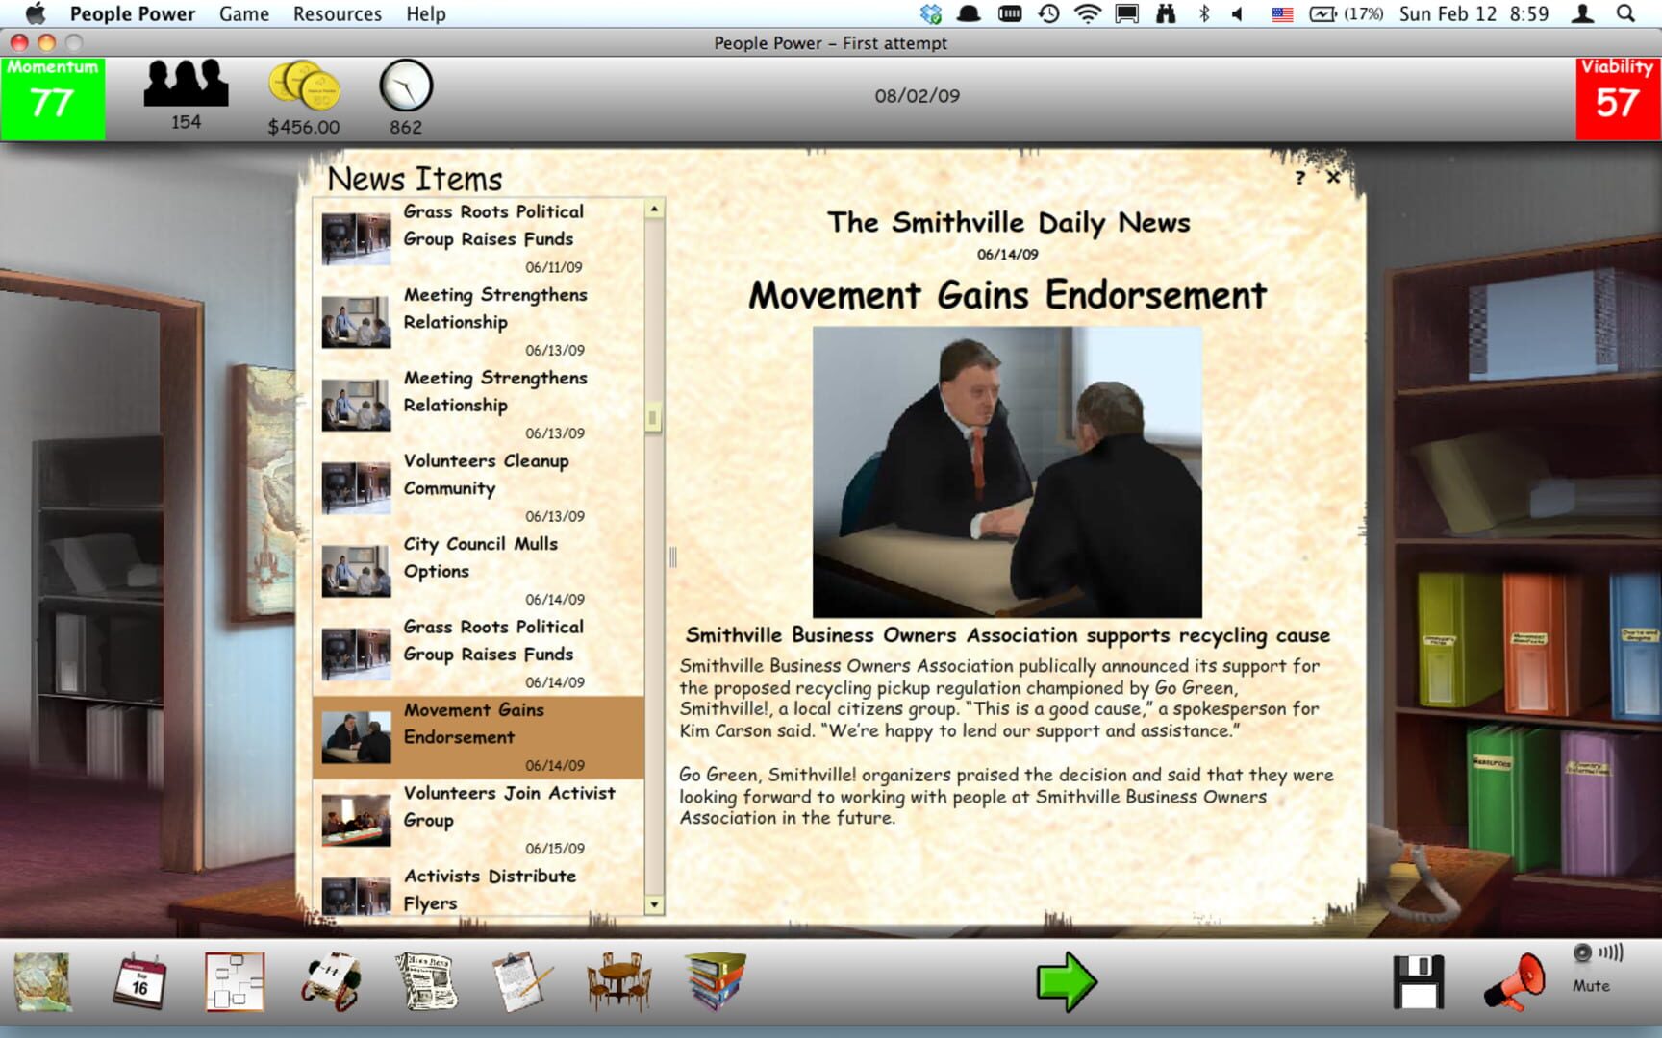Open the Resources menu
1662x1038 pixels.
[x=337, y=13]
